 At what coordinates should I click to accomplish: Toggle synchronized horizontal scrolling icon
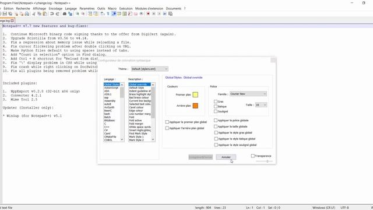[96, 14]
